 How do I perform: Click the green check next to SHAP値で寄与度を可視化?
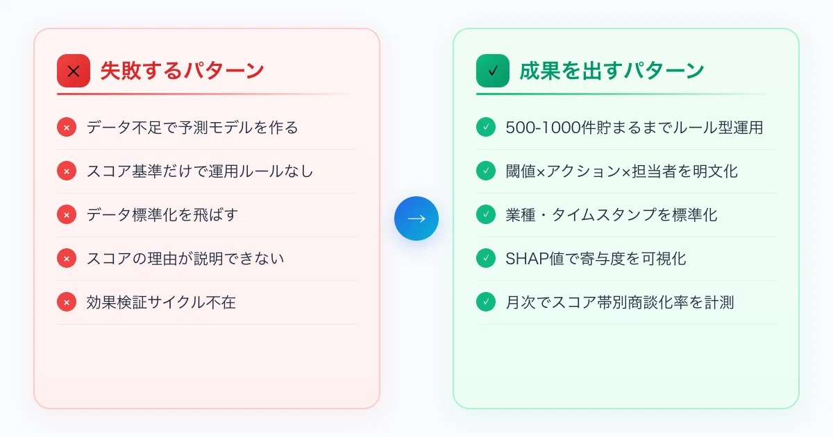click(x=486, y=259)
